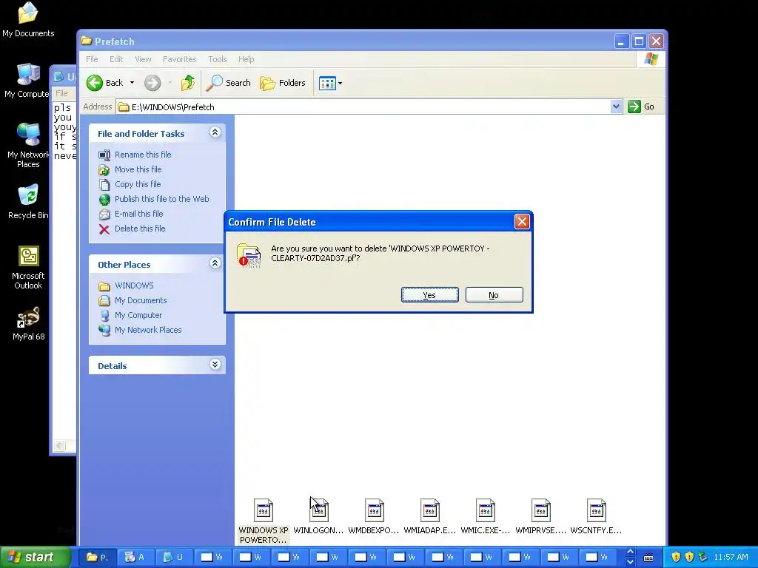The width and height of the screenshot is (758, 568).
Task: Select the WMIPRVSE prefetch file icon
Action: (541, 510)
